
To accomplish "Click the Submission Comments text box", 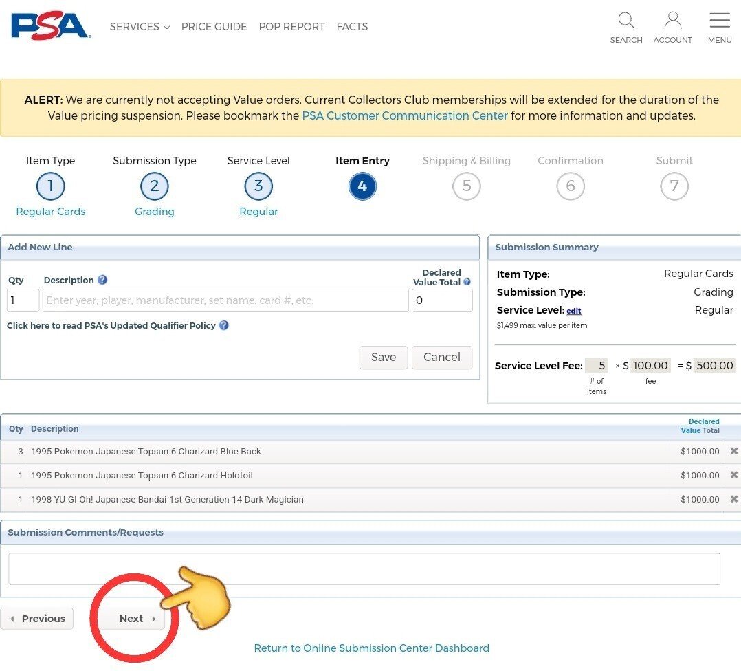I will (364, 569).
